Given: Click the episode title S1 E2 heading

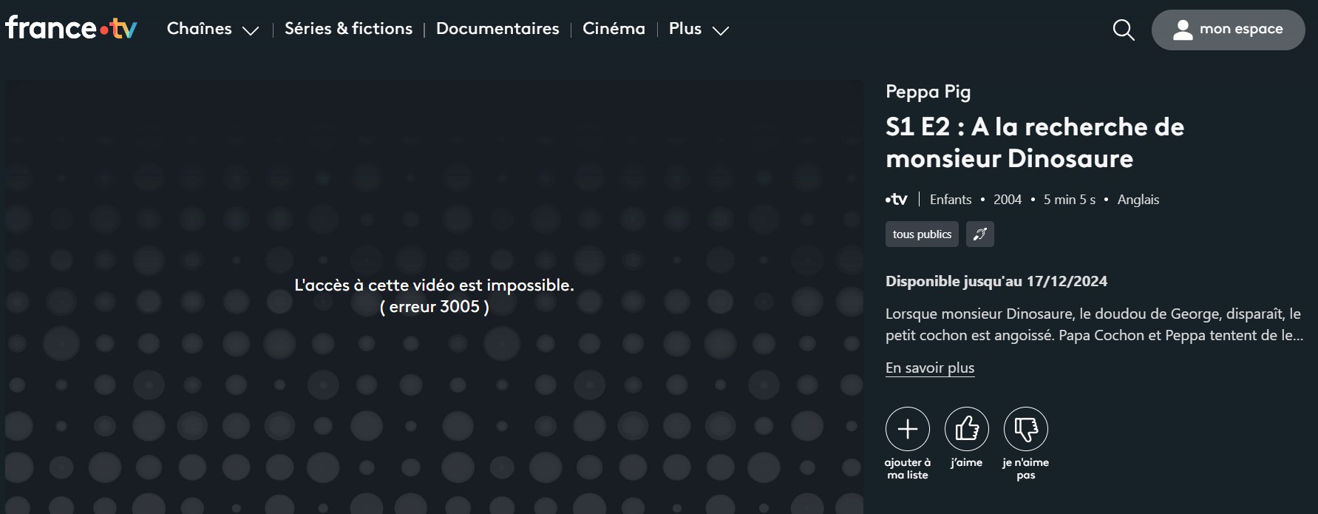Looking at the screenshot, I should pos(1035,143).
